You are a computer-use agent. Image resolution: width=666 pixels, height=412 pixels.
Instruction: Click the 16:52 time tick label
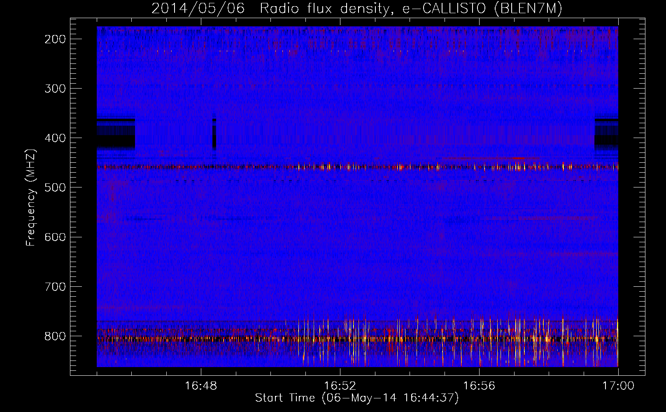[340, 386]
